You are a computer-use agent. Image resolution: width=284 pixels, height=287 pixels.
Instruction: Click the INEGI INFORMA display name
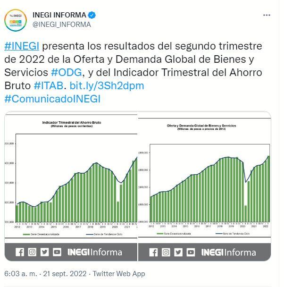60,15
